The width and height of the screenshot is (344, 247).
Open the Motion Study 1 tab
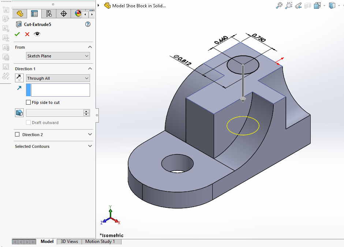(100, 242)
